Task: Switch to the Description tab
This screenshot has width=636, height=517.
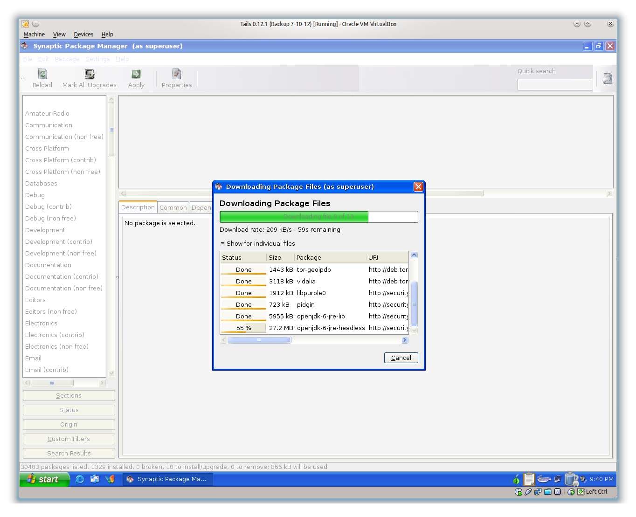Action: tap(138, 207)
